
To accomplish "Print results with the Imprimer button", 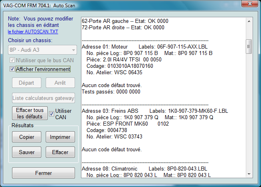I will click(x=60, y=137).
